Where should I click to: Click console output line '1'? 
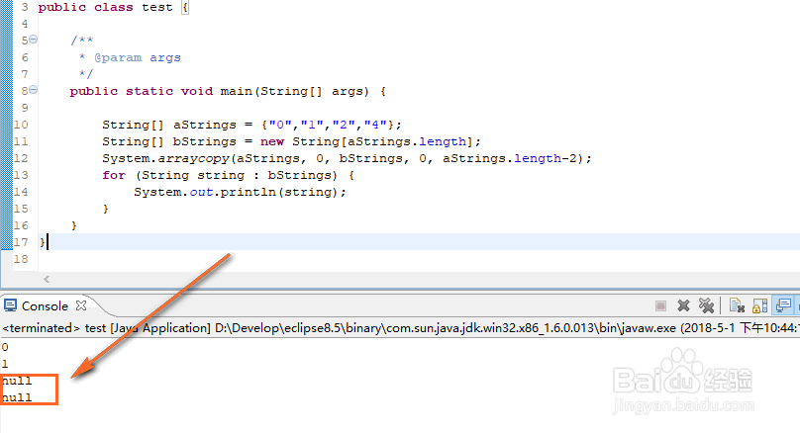coord(5,364)
